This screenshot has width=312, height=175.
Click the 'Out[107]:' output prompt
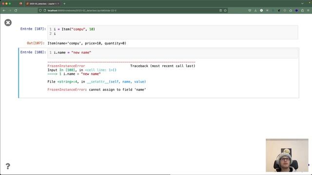36,43
